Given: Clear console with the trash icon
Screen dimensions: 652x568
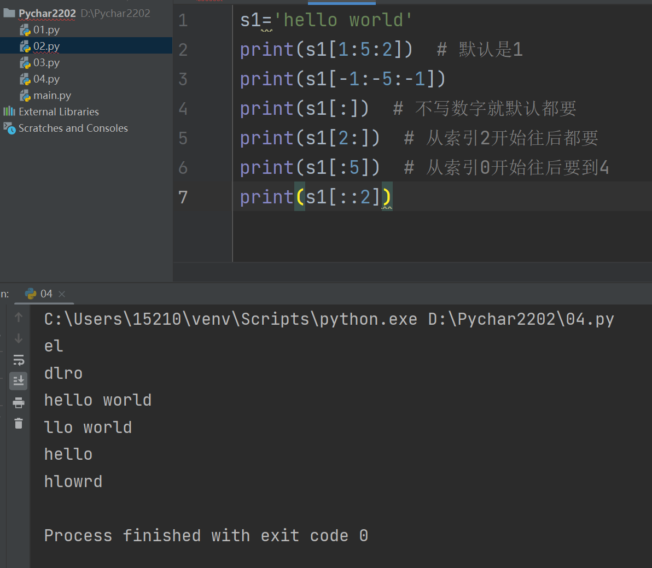Looking at the screenshot, I should (19, 423).
